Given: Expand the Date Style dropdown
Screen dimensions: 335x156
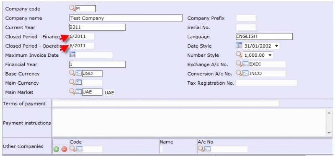Looking at the screenshot, I should point(276,46).
